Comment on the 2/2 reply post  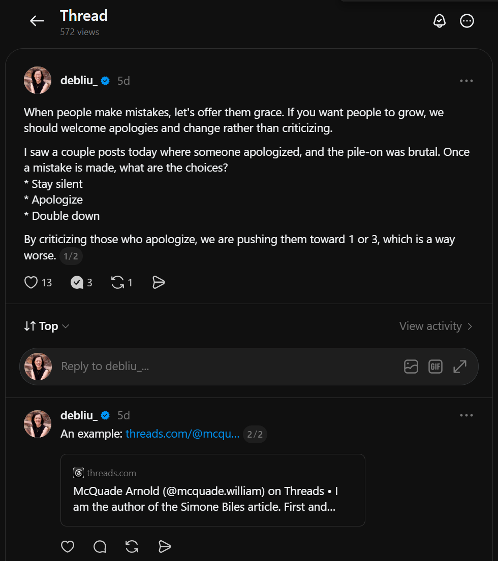pyautogui.click(x=100, y=546)
